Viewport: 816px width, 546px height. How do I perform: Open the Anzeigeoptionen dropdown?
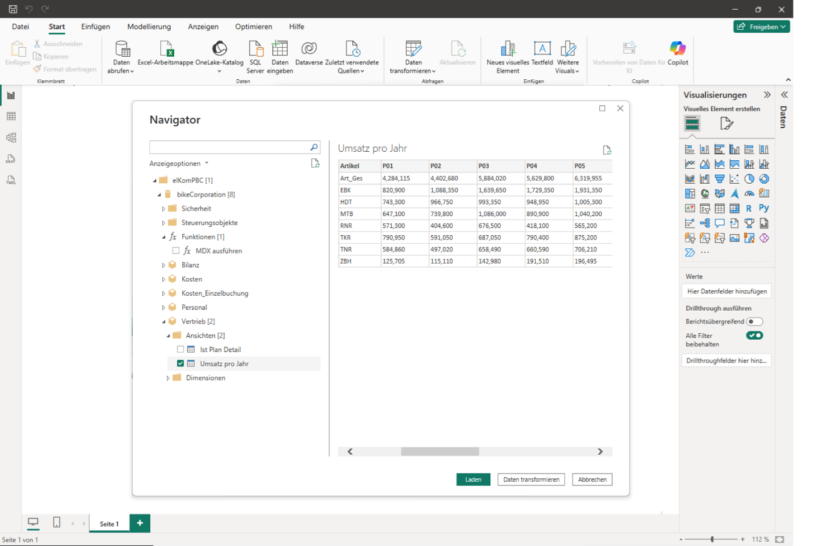pyautogui.click(x=179, y=163)
